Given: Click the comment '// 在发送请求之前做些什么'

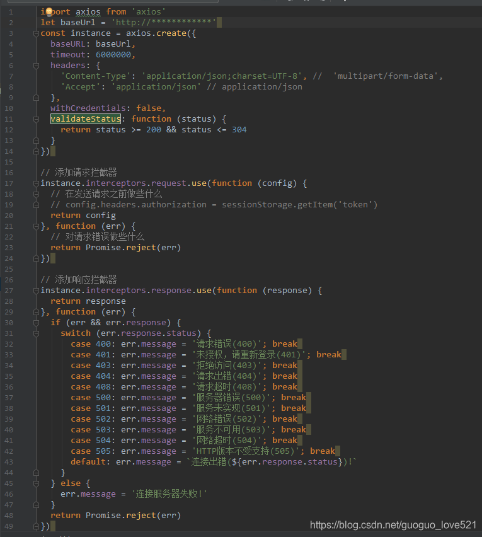Looking at the screenshot, I should [106, 194].
